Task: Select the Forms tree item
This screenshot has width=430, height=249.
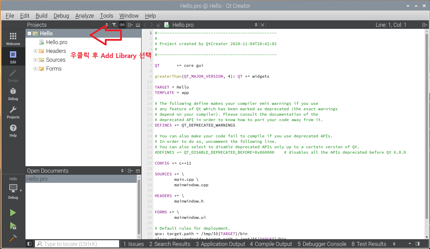Action: pos(54,69)
